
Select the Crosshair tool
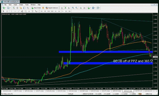click(7, 11)
